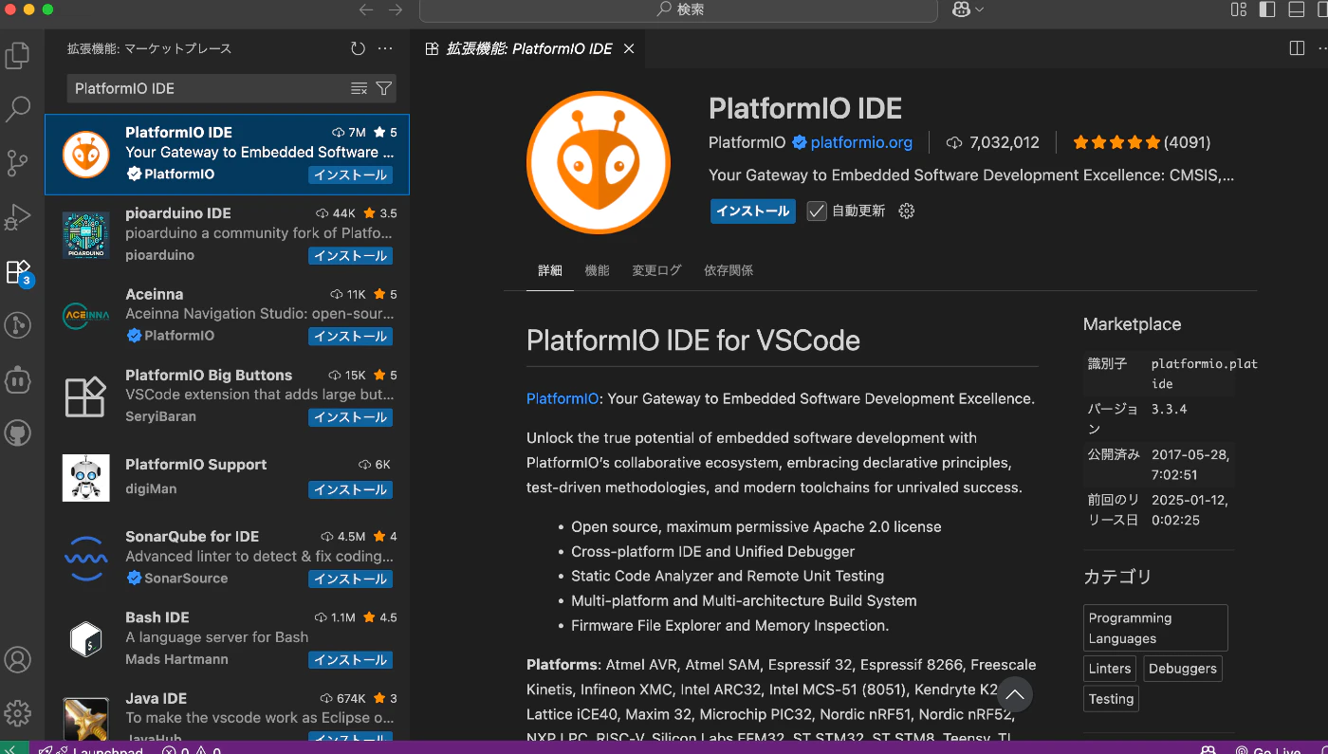Open the Source Control view
This screenshot has height=754, width=1328.
point(18,163)
